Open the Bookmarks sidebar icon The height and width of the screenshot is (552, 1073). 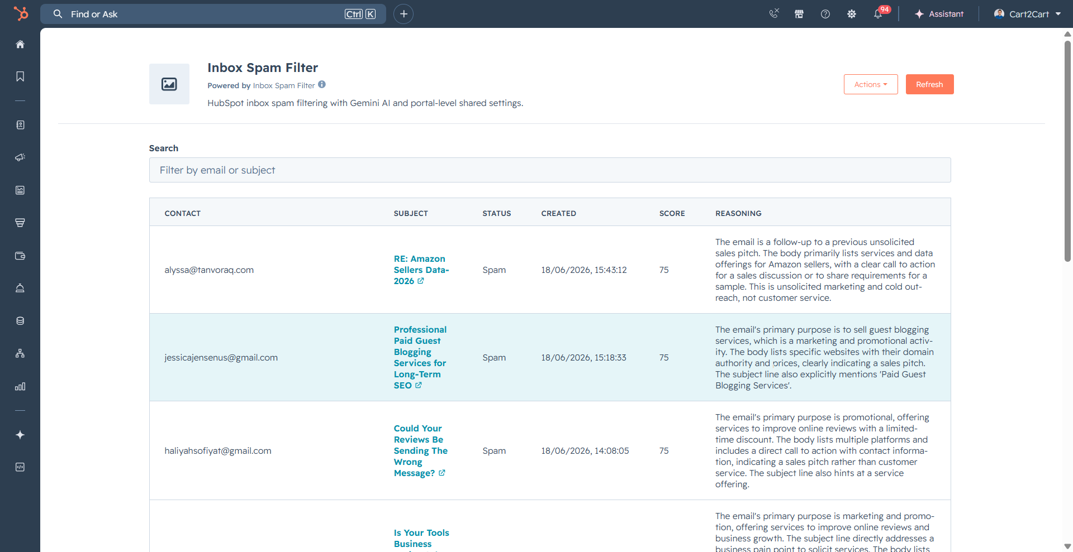coord(20,76)
